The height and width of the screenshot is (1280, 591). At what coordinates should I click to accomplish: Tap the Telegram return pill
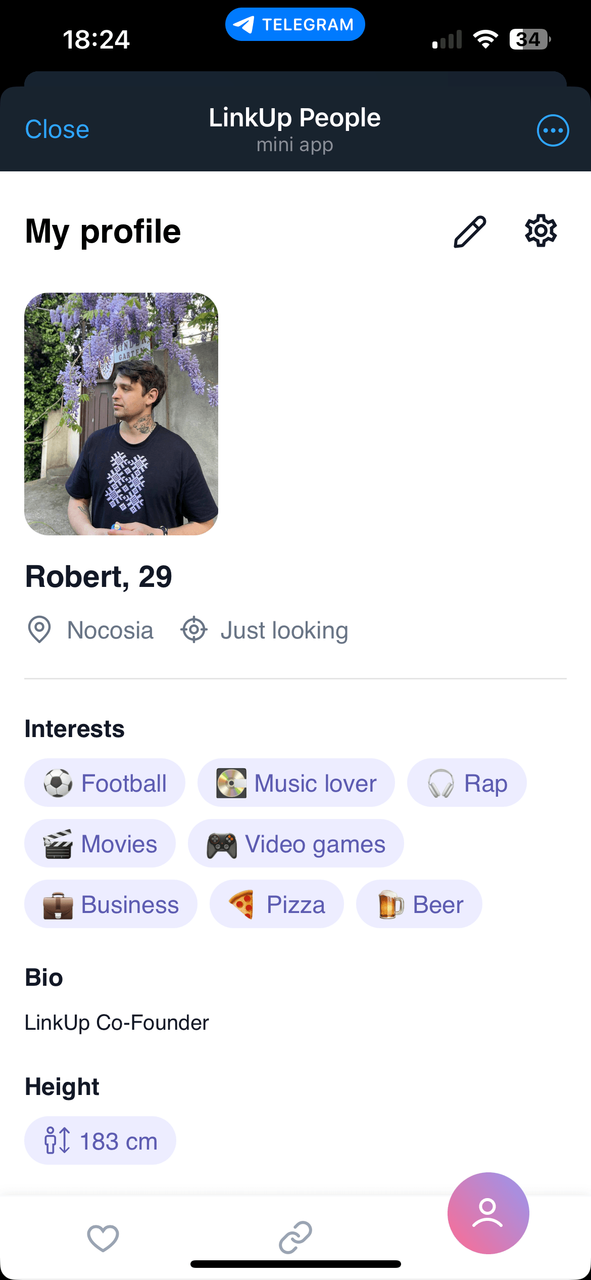[295, 24]
